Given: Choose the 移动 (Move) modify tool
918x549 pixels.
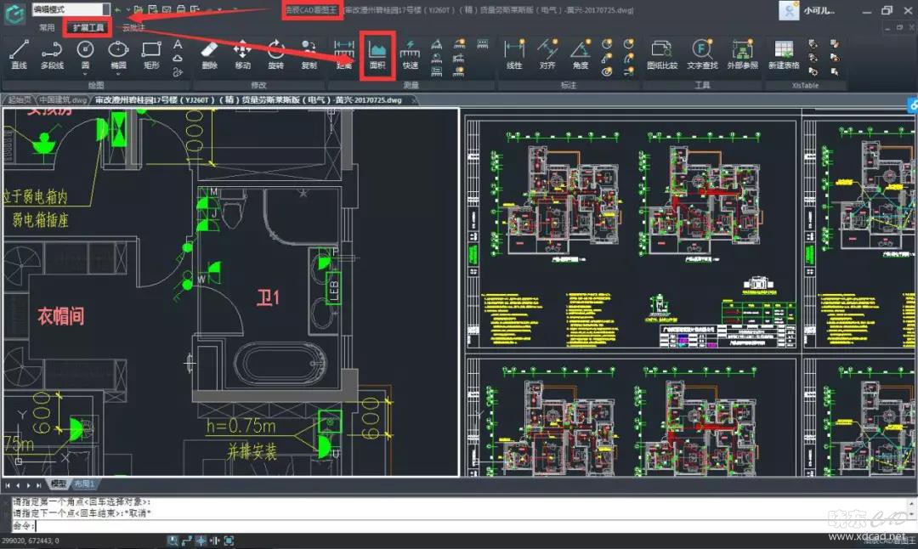Looking at the screenshot, I should pos(242,54).
